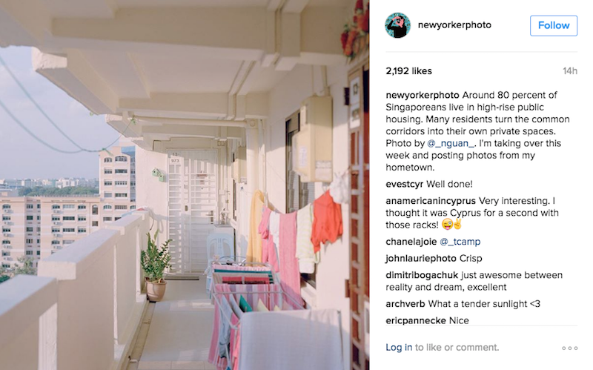Open the three-dot more options menu

pos(569,348)
